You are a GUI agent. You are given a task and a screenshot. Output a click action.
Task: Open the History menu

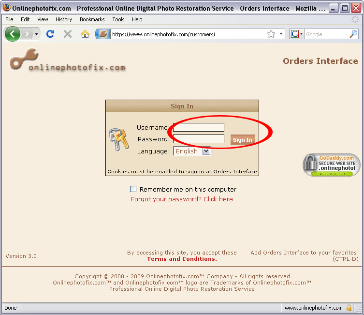(64, 19)
